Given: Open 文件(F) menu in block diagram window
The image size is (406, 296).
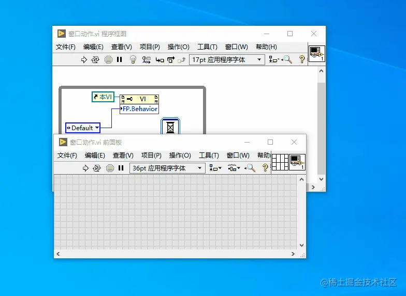Looking at the screenshot, I should coord(66,47).
